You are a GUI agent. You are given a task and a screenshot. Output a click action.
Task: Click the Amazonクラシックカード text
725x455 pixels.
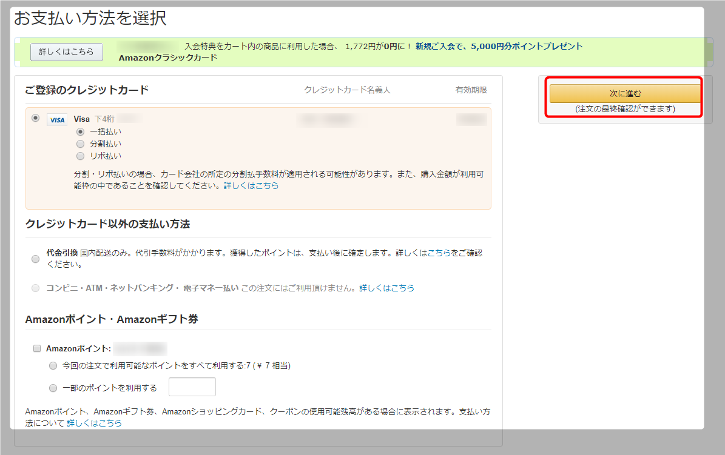[168, 58]
